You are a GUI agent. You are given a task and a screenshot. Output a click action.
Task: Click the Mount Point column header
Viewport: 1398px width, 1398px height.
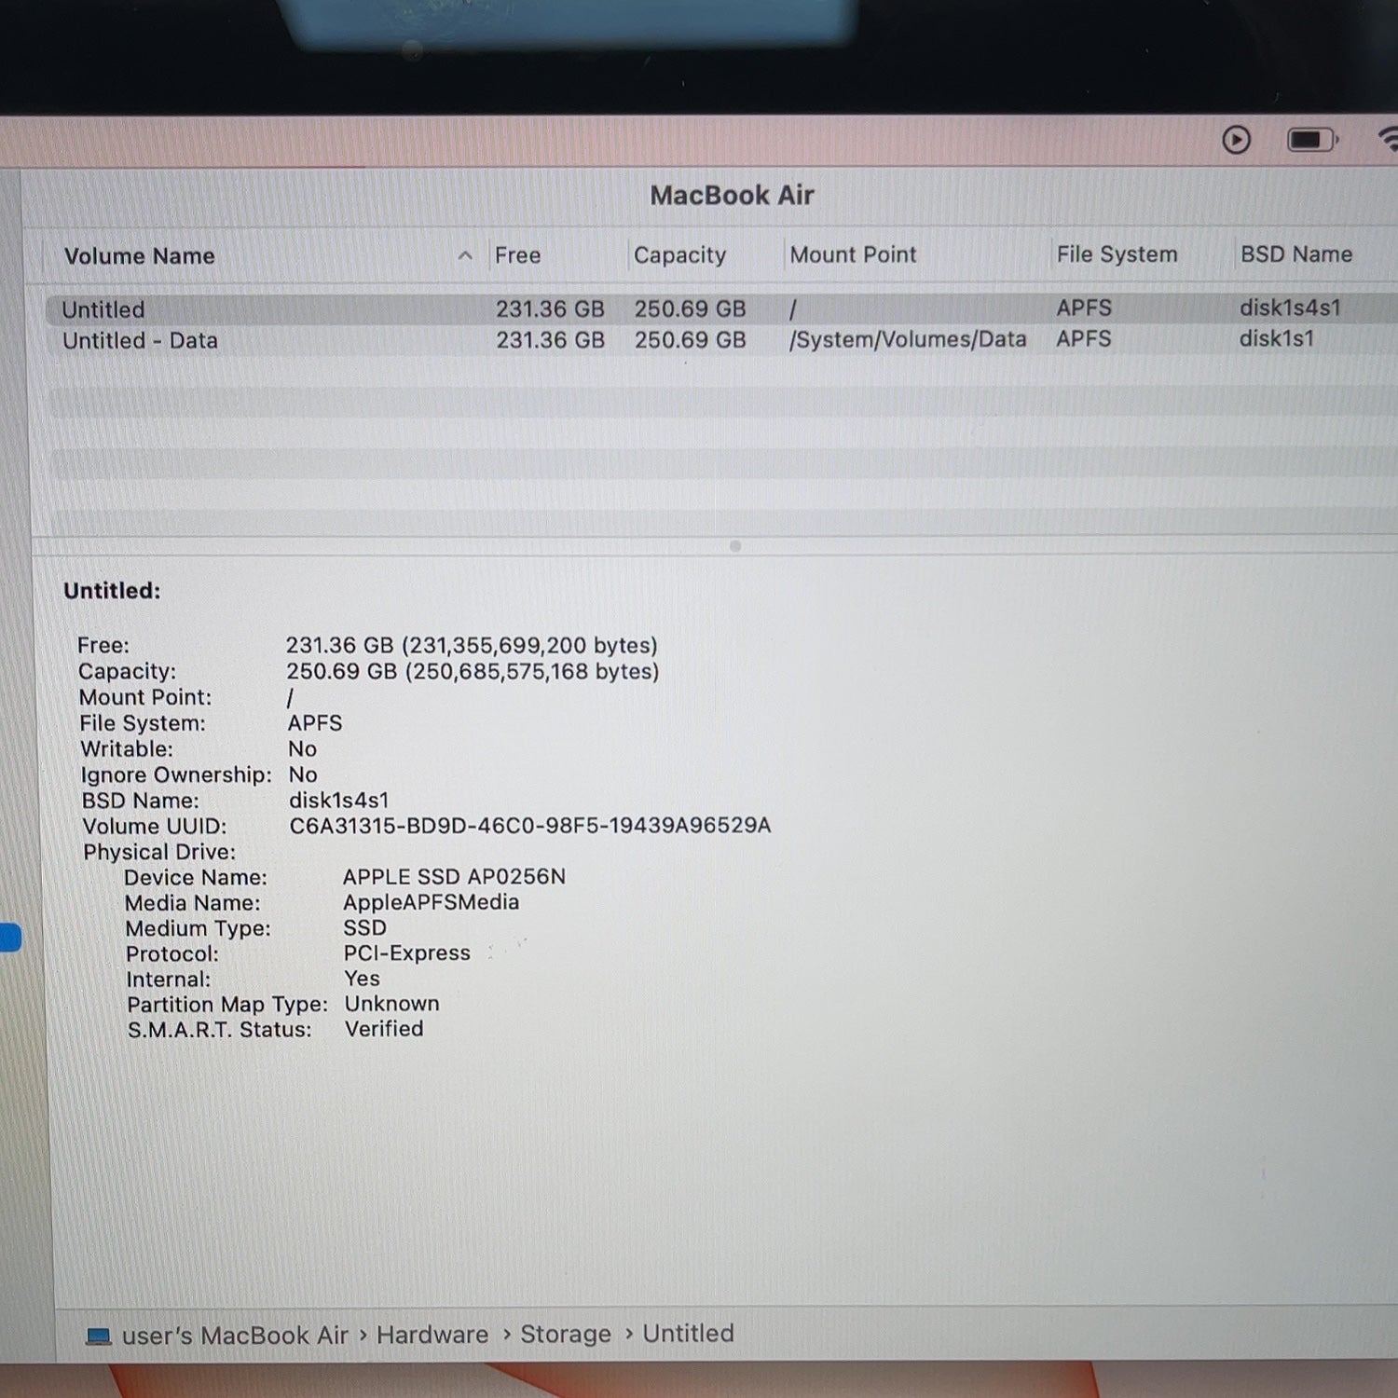[x=853, y=254]
